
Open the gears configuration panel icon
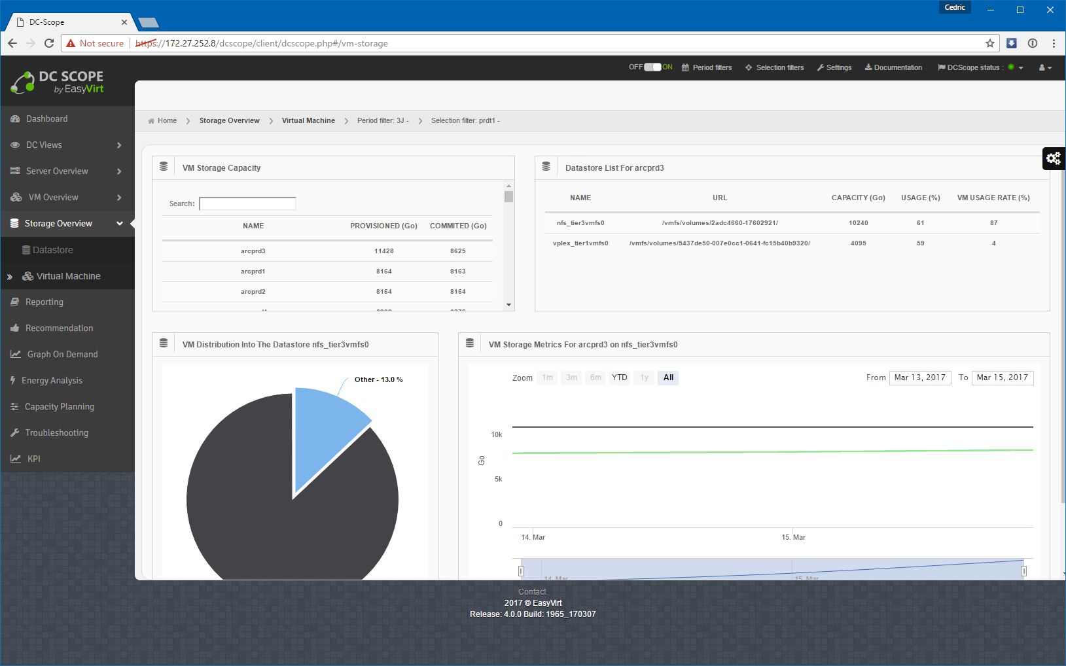1053,158
